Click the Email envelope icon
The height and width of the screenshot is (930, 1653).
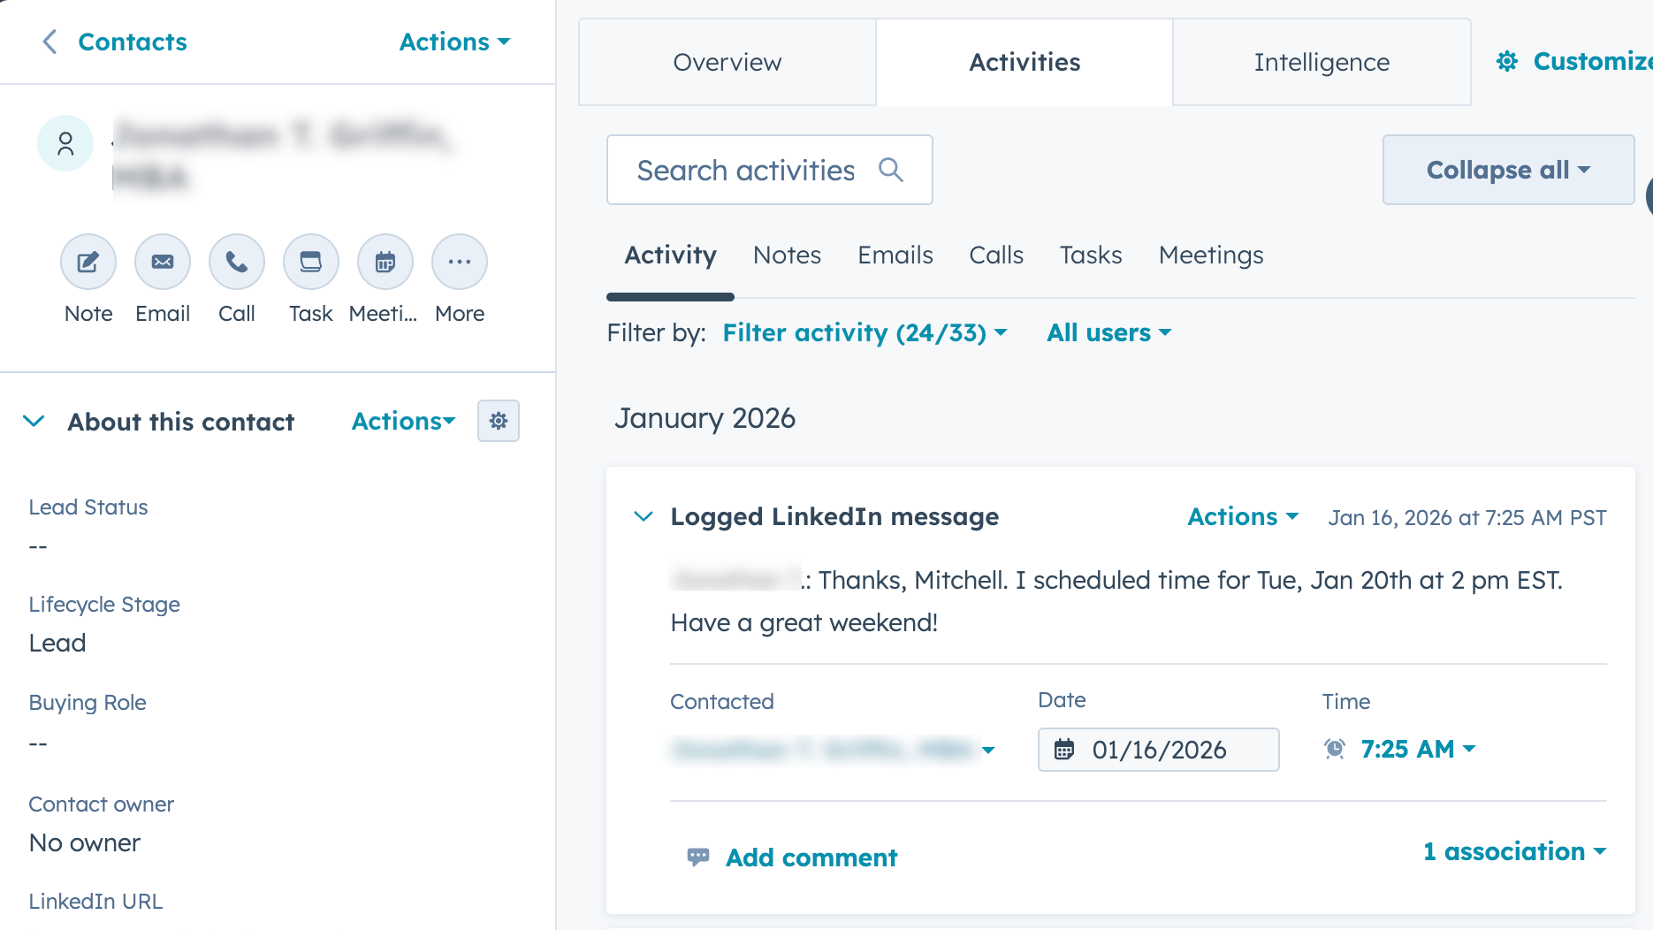coord(163,262)
